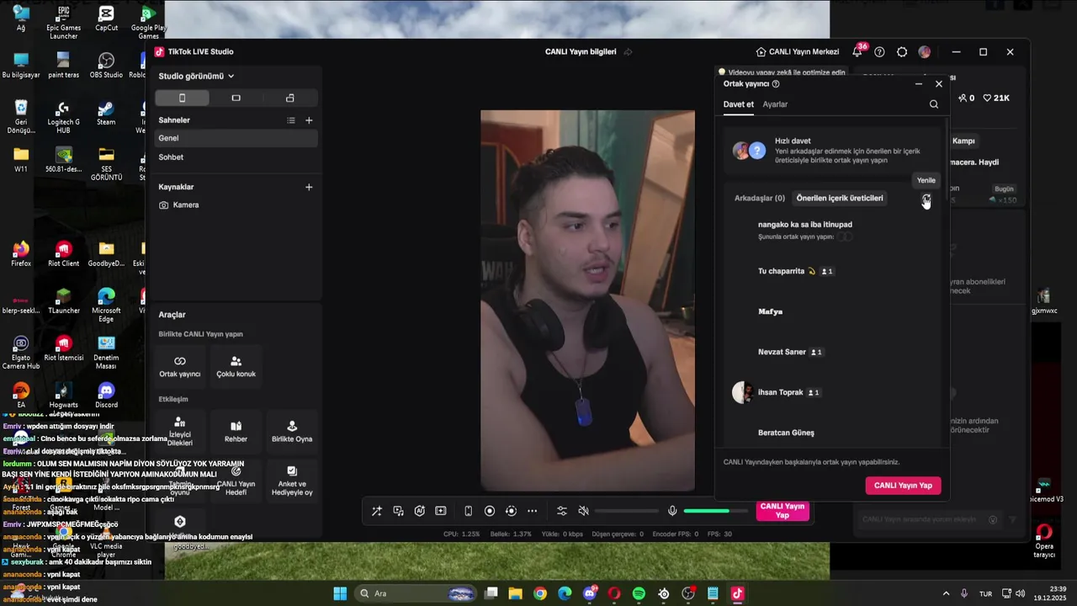
Task: Search co-hosts with the magnifier icon
Action: (934, 104)
